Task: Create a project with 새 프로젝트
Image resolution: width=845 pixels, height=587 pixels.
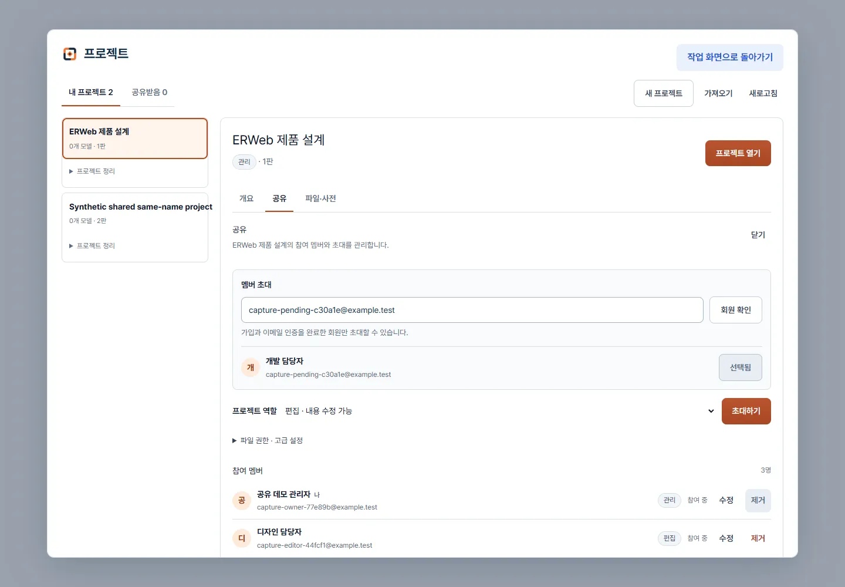Action: (664, 93)
